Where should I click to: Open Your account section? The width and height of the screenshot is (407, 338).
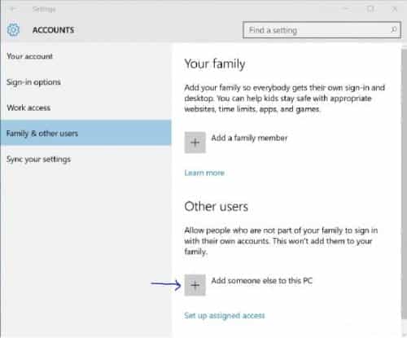tap(29, 56)
